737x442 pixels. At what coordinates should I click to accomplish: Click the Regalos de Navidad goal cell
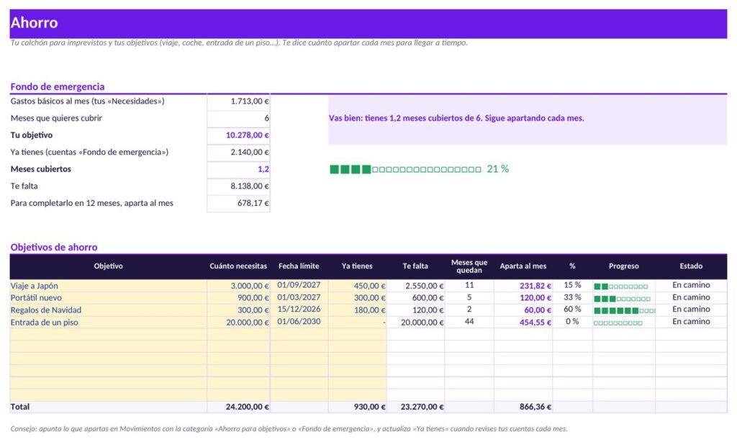tap(108, 310)
